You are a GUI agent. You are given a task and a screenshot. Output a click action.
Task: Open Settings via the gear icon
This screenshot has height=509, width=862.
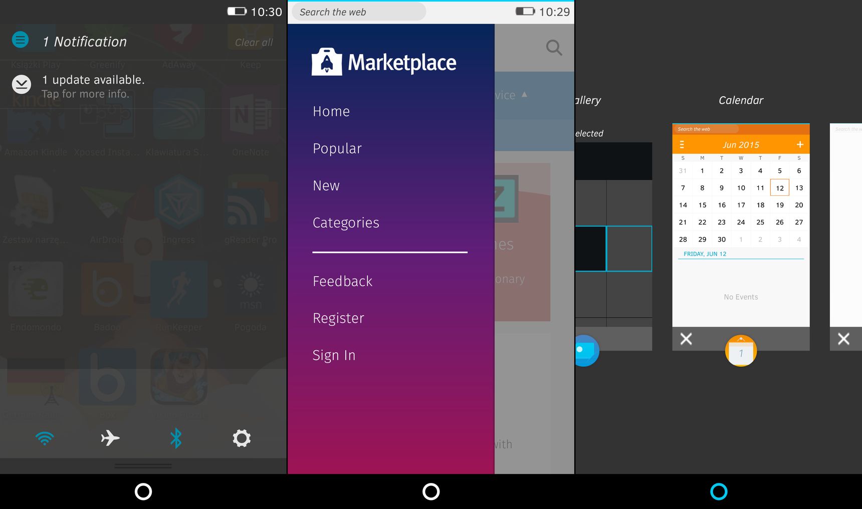[242, 438]
